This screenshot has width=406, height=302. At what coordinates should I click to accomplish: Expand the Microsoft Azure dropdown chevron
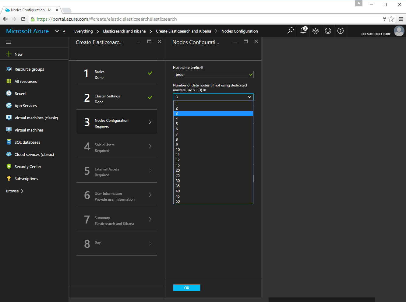[x=57, y=31]
